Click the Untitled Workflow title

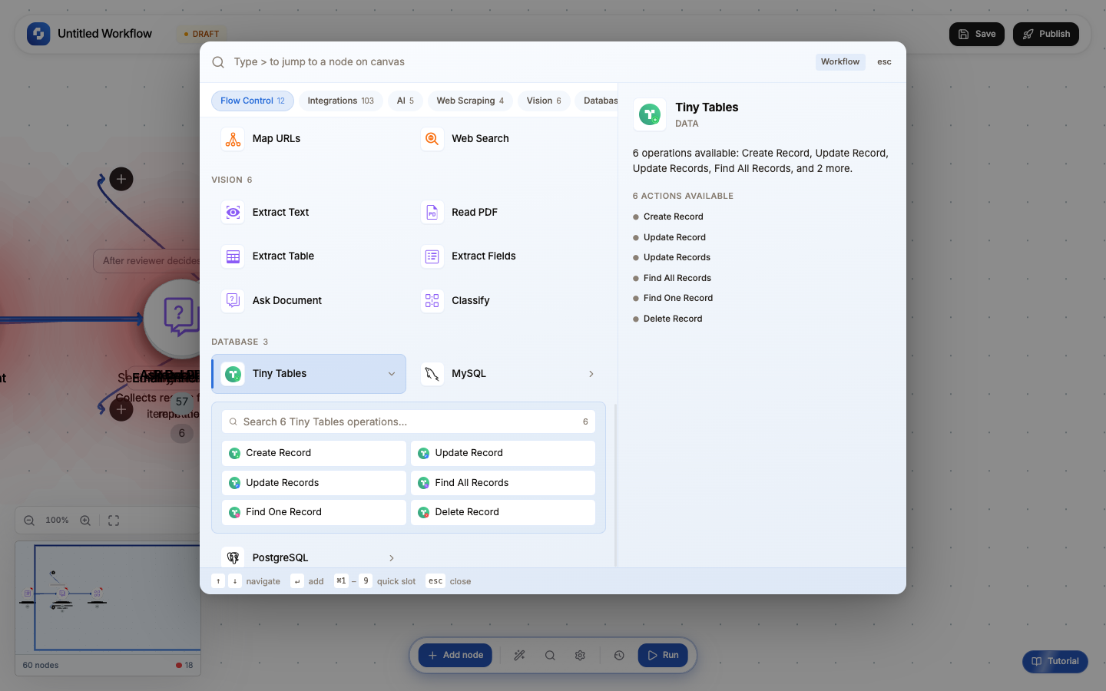(104, 34)
